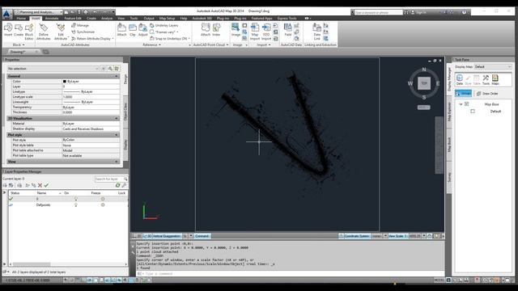Open the Display Map Default dropdown

(x=493, y=67)
